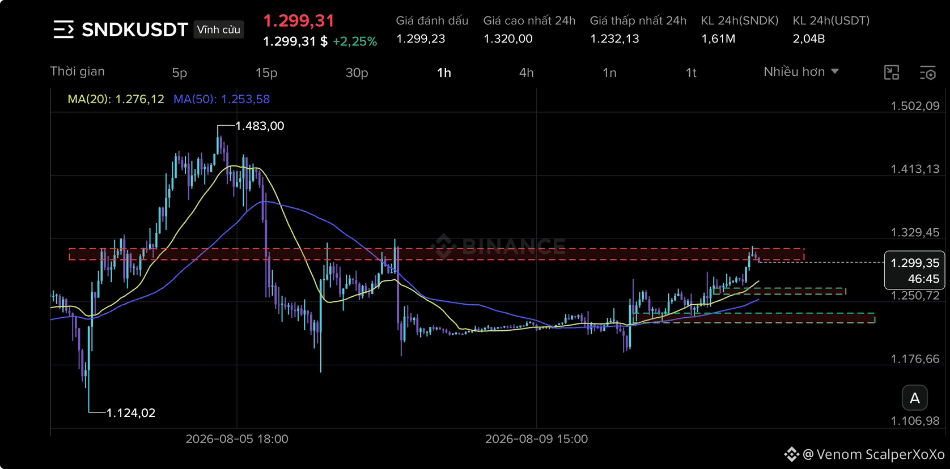Click the chart low marker 1.124,02
Screen dimensions: 950x469
(x=131, y=413)
